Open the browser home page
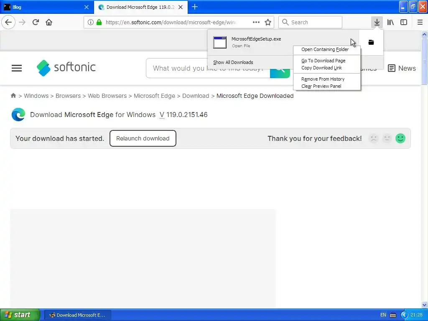This screenshot has width=428, height=321. [x=49, y=22]
